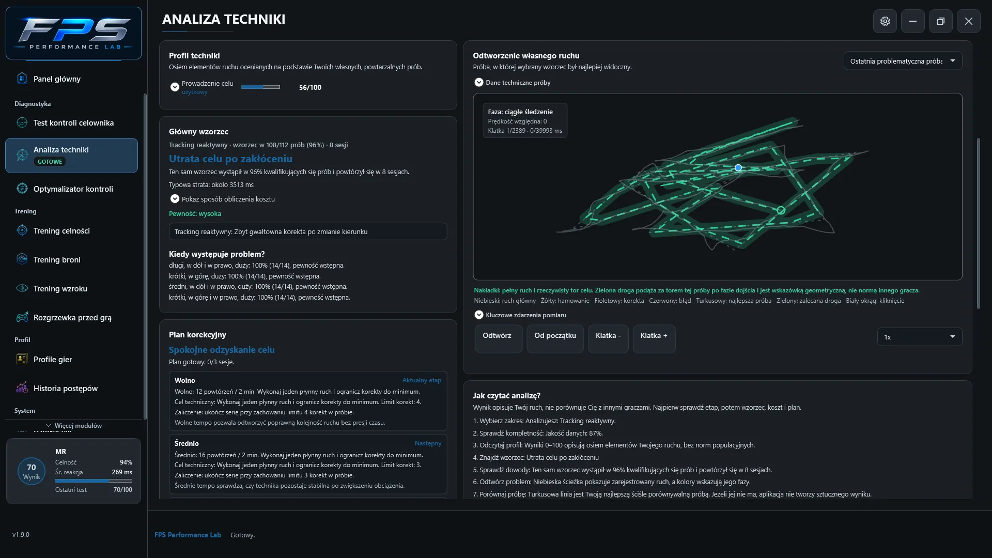This screenshot has height=558, width=992.
Task: Click the Trening broni icon
Action: (x=22, y=259)
